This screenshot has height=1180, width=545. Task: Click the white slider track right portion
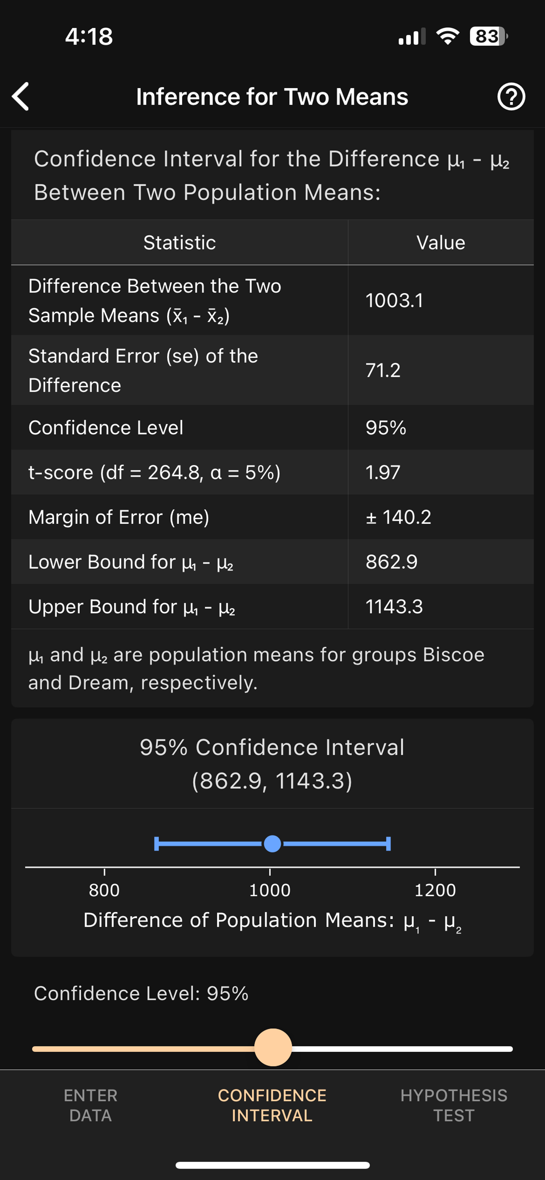(x=403, y=1049)
